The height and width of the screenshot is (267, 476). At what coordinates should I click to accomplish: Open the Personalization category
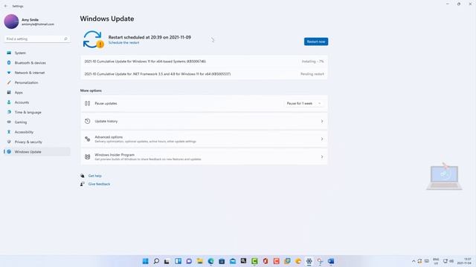tap(36, 82)
